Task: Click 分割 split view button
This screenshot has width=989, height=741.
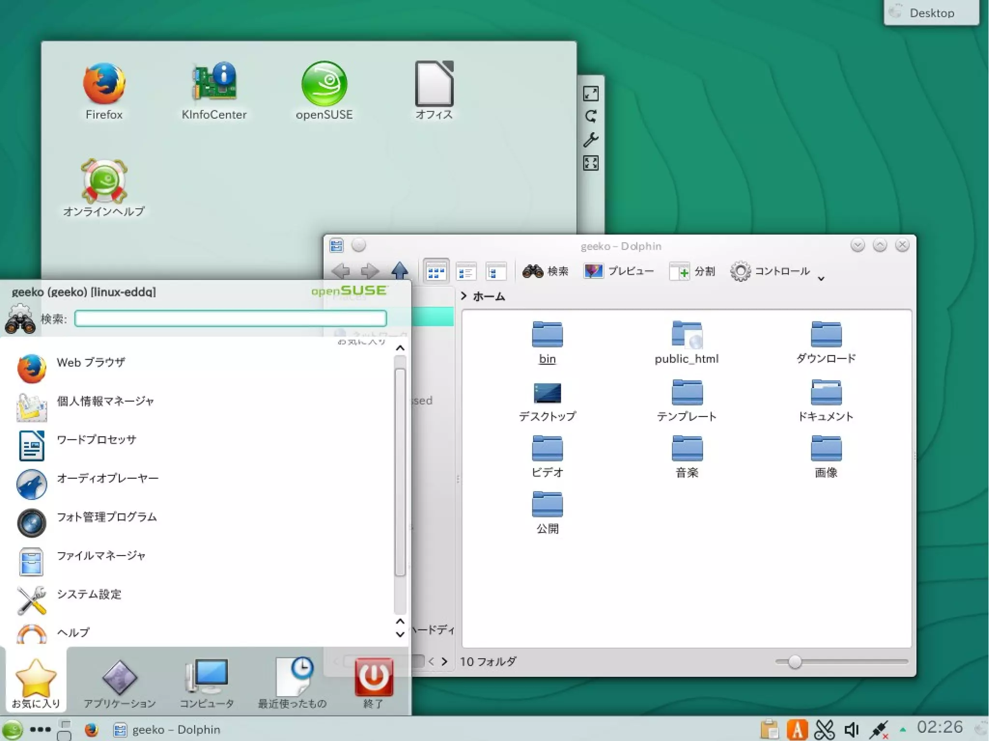Action: tap(692, 271)
